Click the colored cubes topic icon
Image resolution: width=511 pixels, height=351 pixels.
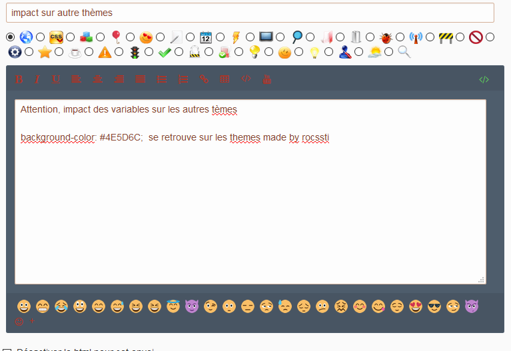pyautogui.click(x=86, y=37)
